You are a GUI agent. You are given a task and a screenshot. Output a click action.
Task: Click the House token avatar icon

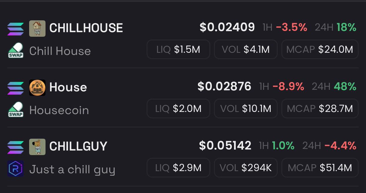point(37,88)
